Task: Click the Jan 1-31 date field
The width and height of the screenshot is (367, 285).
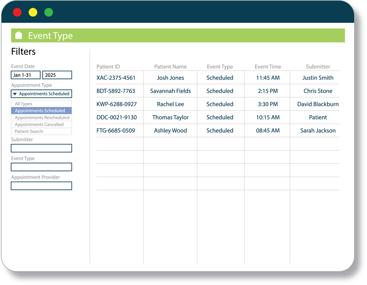Action: [x=25, y=75]
